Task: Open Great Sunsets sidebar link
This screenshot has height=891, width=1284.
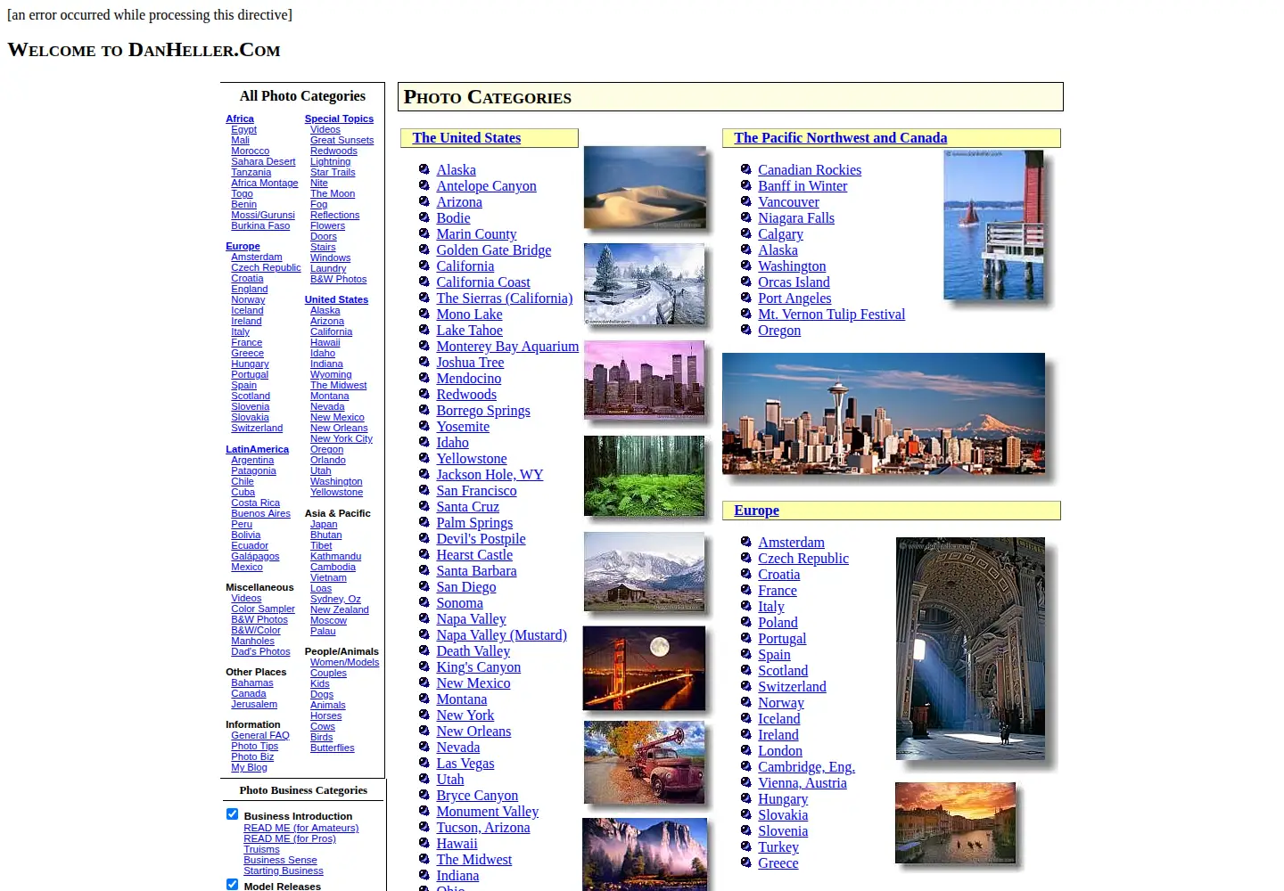Action: tap(342, 140)
